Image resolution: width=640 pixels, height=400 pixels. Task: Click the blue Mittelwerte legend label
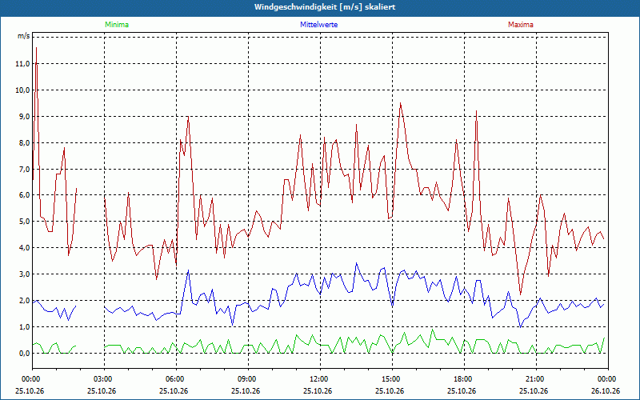(318, 25)
